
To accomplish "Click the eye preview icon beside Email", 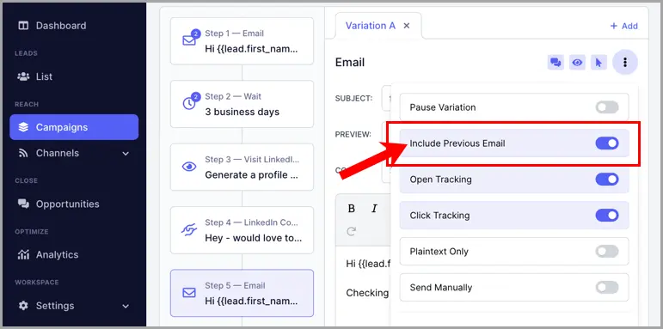I will (x=577, y=63).
